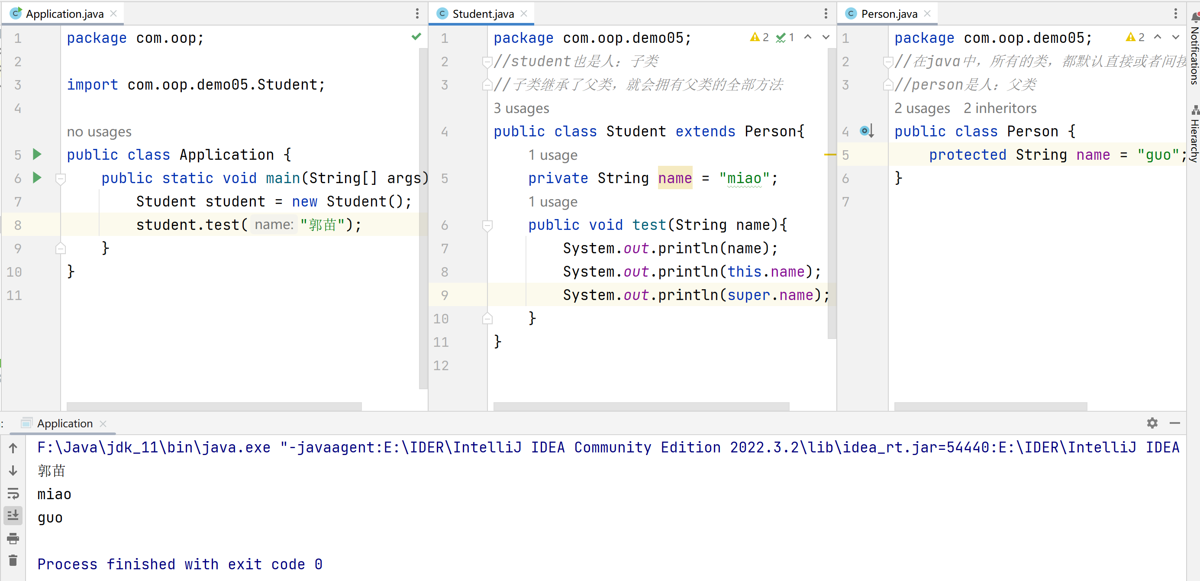The image size is (1200, 581).
Task: Print the console output
Action: [x=13, y=539]
